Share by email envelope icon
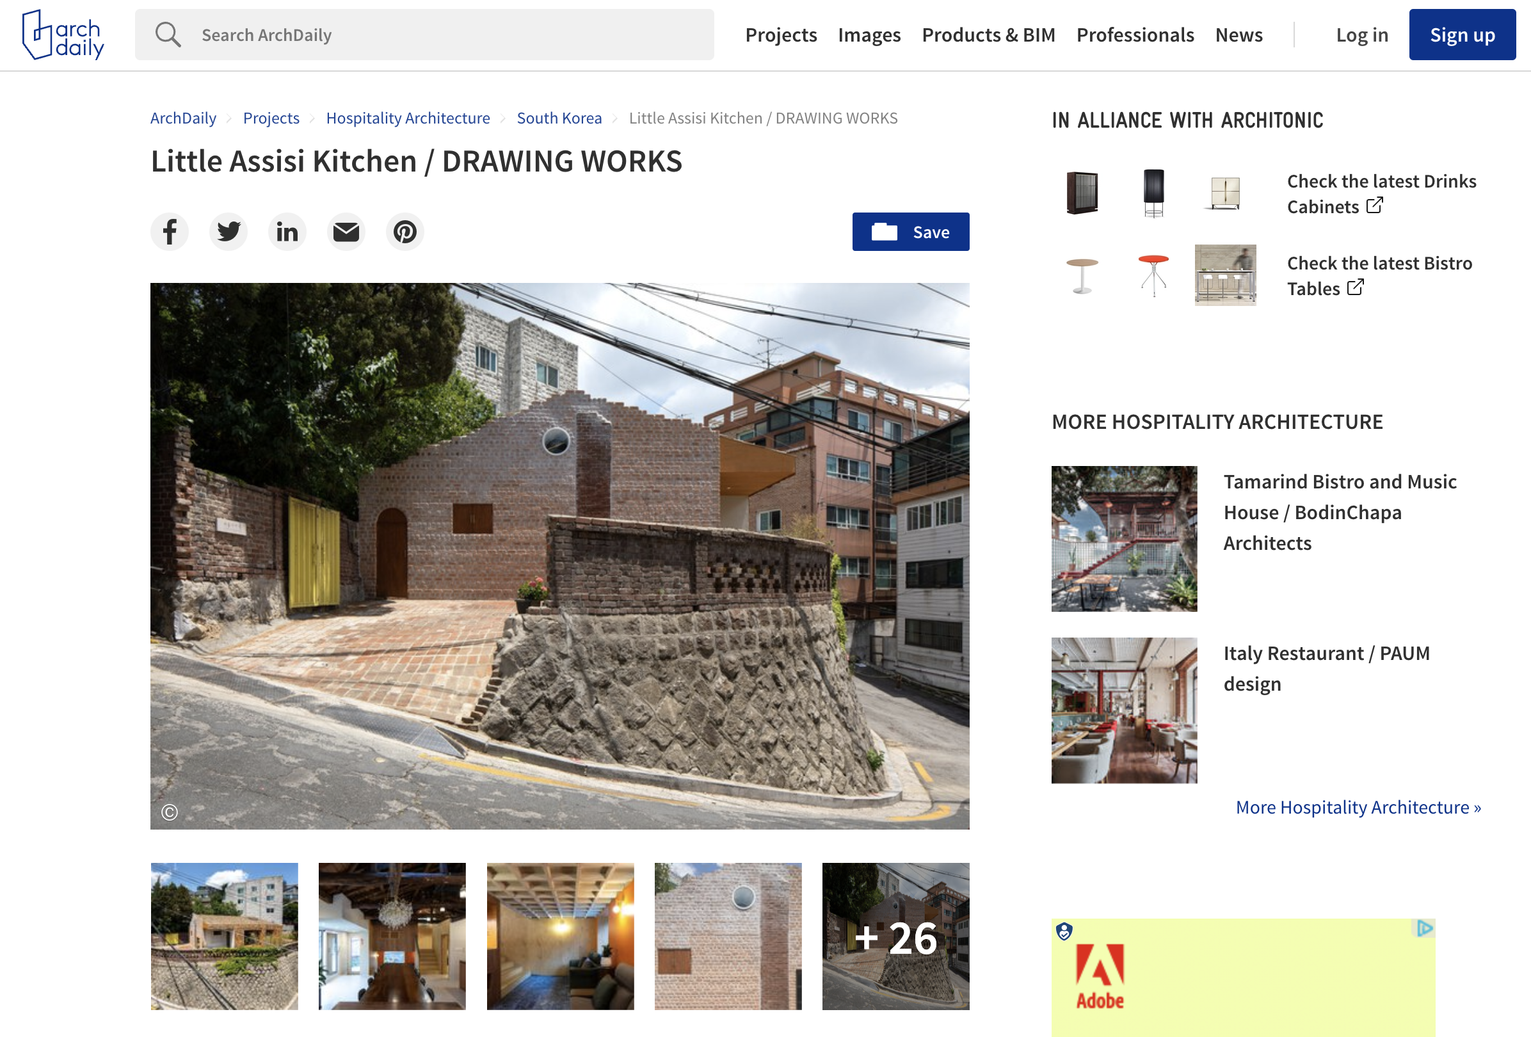This screenshot has width=1531, height=1037. tap(346, 232)
